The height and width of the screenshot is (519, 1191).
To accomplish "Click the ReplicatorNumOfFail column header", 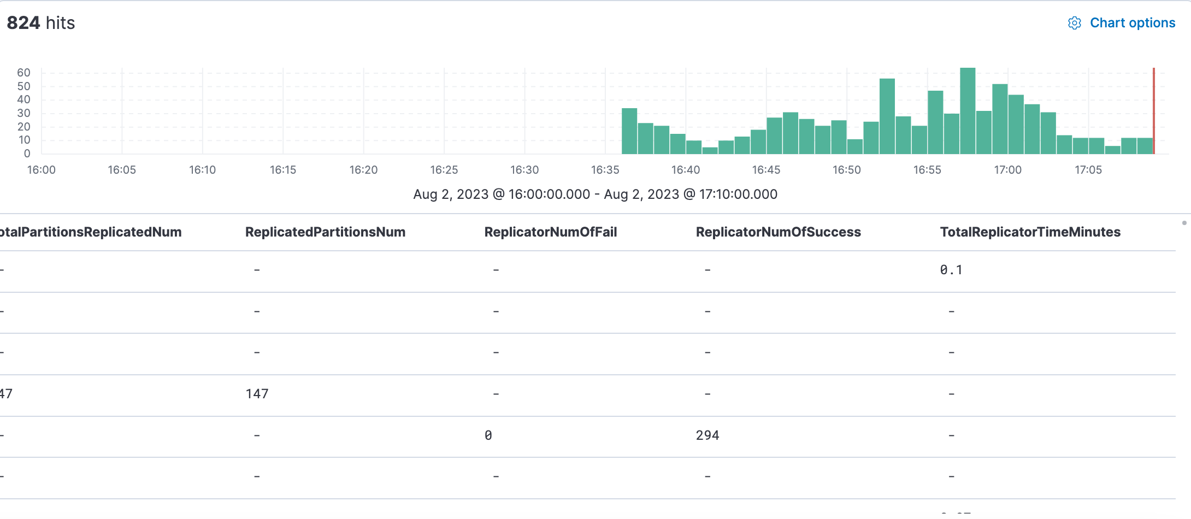I will (550, 232).
